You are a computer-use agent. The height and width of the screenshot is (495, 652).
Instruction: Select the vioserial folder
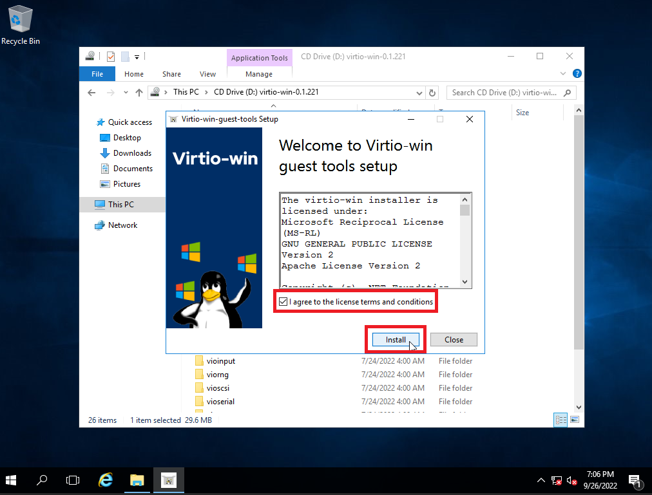tap(215, 402)
